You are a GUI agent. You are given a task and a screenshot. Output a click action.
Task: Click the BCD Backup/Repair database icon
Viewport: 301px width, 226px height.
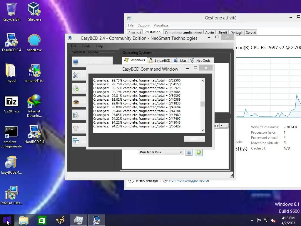pyautogui.click(x=76, y=115)
